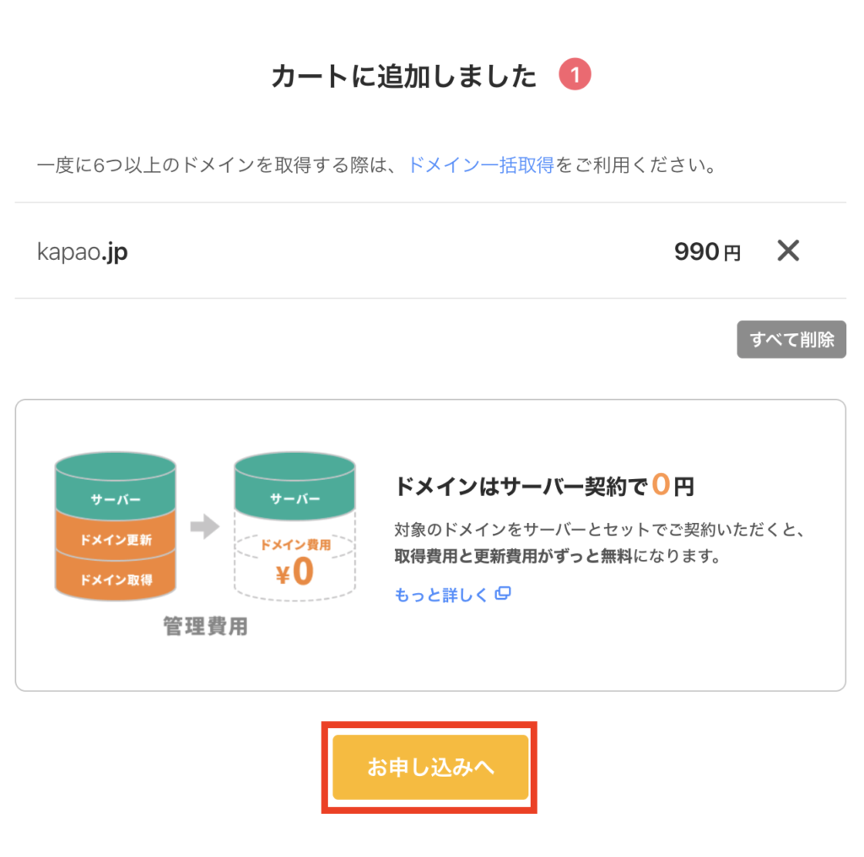The height and width of the screenshot is (857, 864).
Task: Remove kapao.jp with the X icon
Action: [787, 251]
